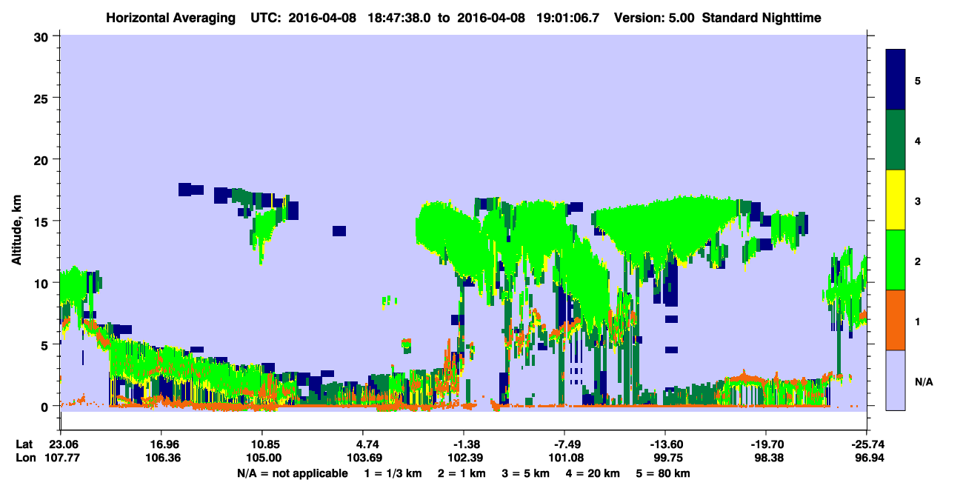The image size is (963, 494).
Task: Click the "Standard Nighttime" text
Action: click(762, 17)
